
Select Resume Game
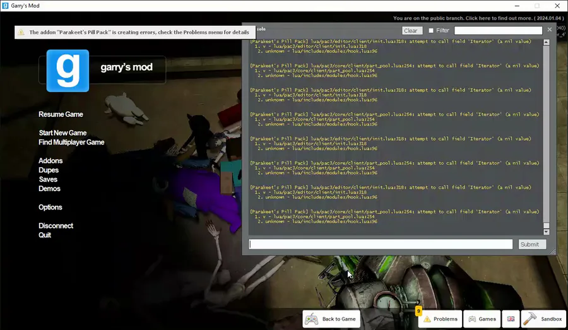pos(61,114)
